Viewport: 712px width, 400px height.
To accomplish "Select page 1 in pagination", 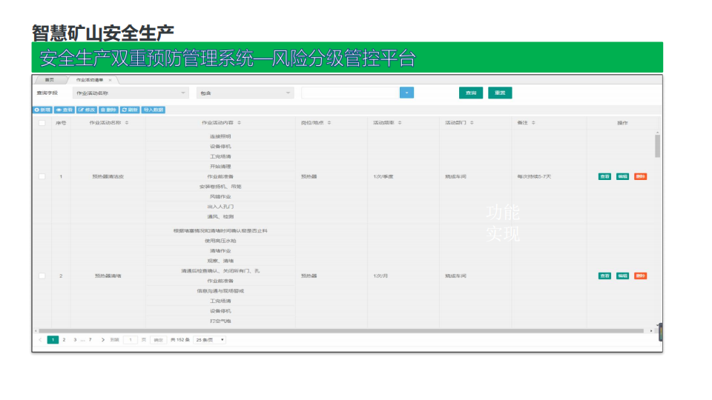I will click(x=53, y=340).
